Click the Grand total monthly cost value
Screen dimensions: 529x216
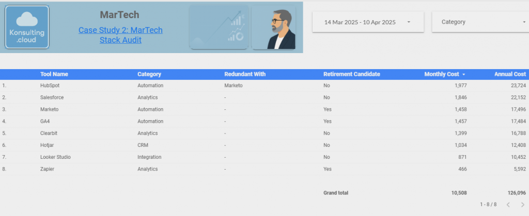tap(458, 193)
